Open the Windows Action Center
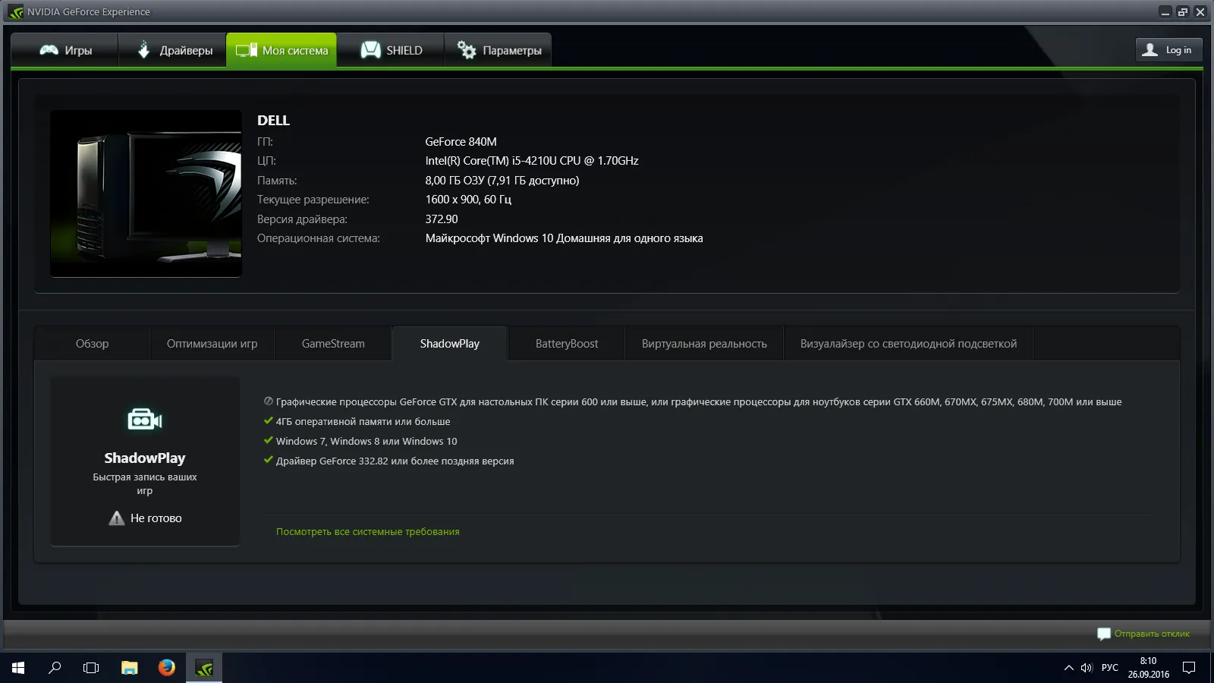 1189,668
